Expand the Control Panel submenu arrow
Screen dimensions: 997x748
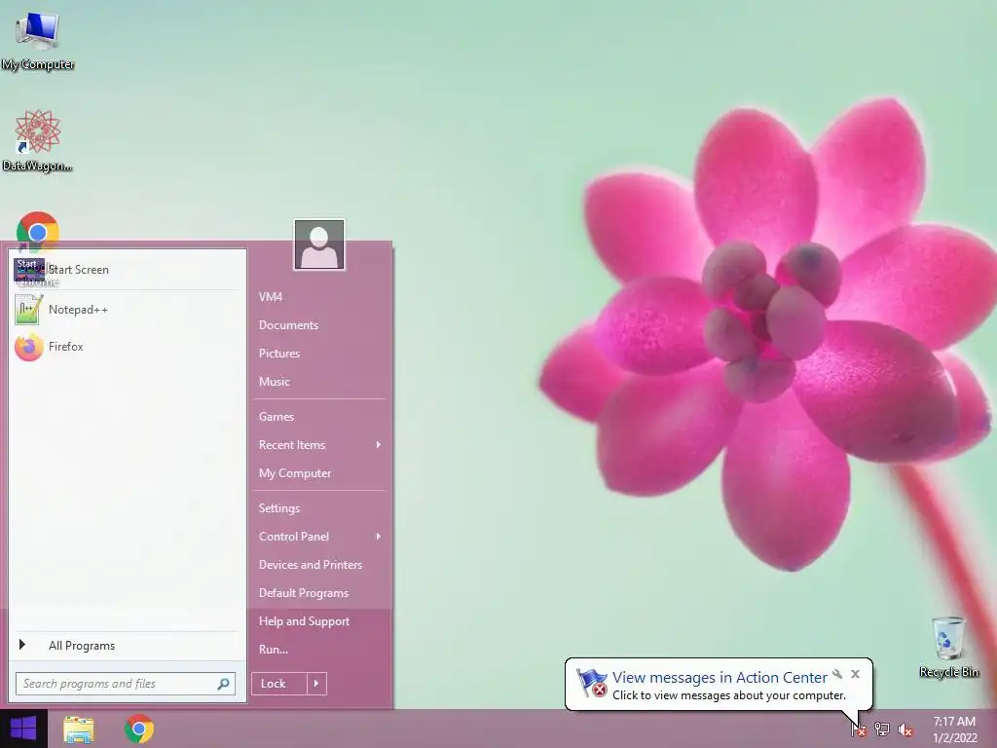(379, 537)
